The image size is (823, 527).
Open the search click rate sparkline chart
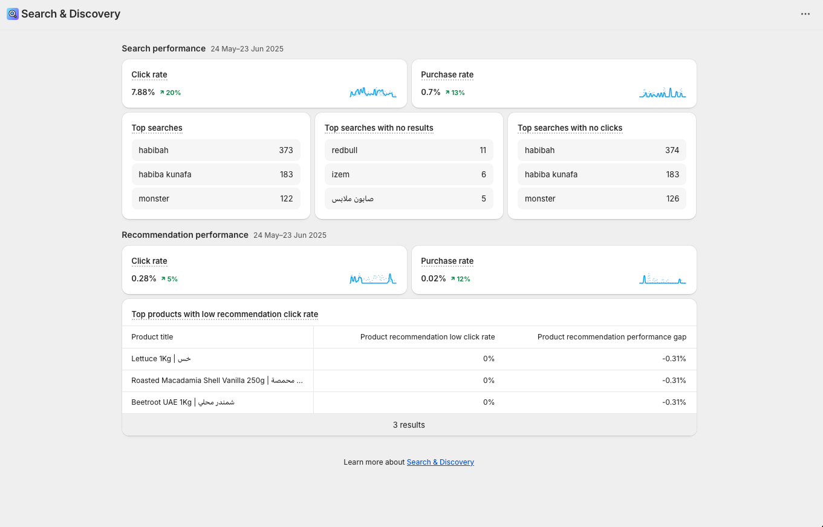coord(373,92)
